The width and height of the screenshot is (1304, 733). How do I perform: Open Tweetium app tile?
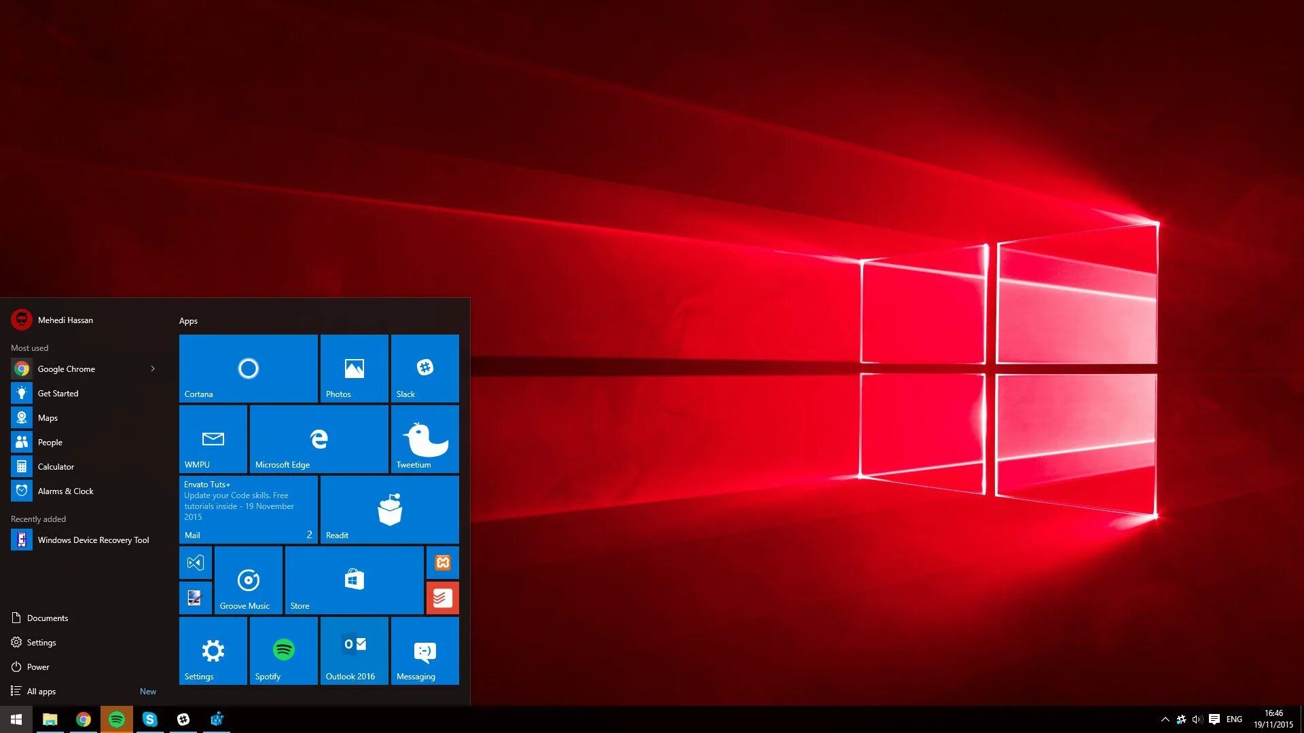tap(424, 438)
